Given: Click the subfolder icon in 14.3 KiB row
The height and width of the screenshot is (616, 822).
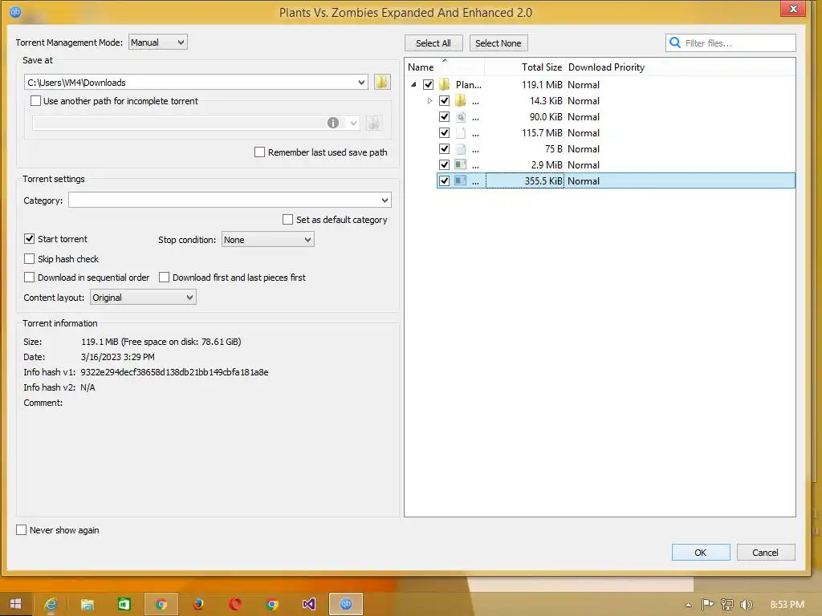Looking at the screenshot, I should coord(461,100).
